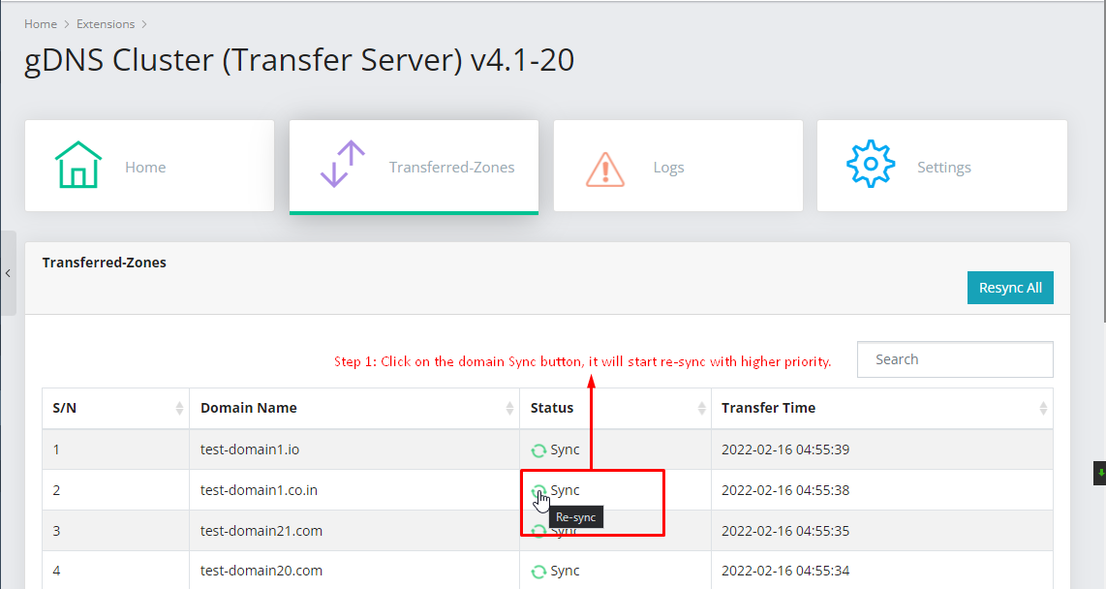This screenshot has height=589, width=1106.
Task: Sort table by Transfer Time column arrows
Action: click(x=1042, y=409)
